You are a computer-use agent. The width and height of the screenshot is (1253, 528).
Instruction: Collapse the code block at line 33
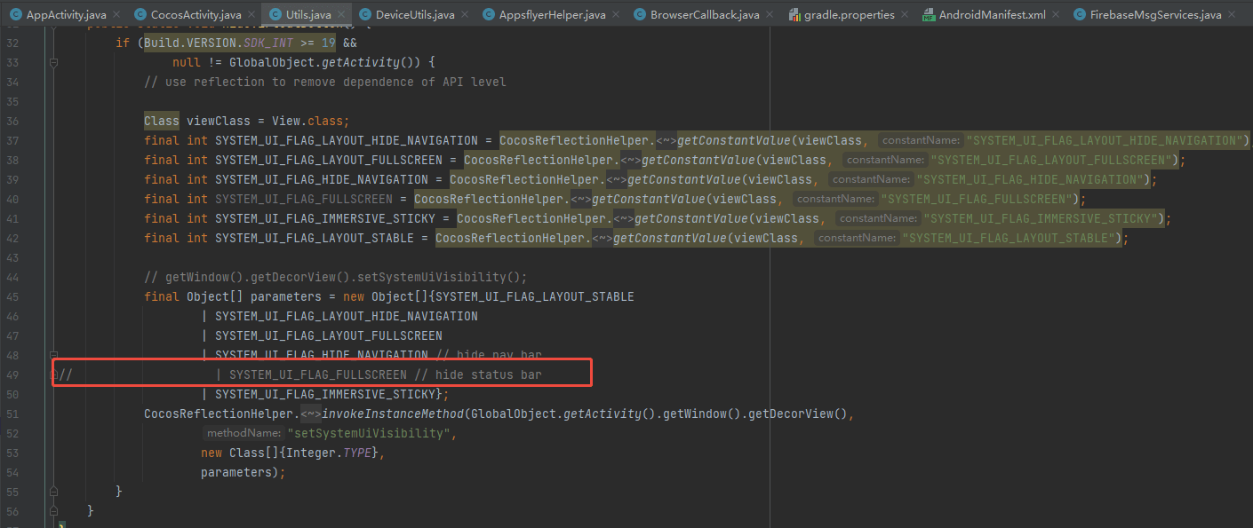point(54,62)
